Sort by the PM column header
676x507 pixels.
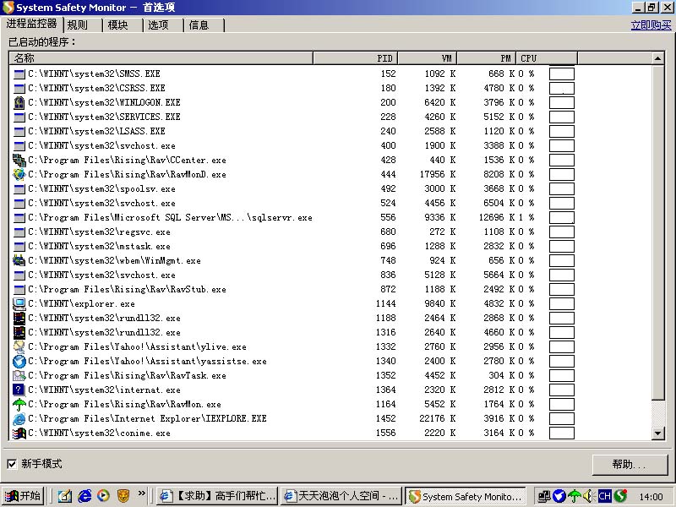[487, 57]
